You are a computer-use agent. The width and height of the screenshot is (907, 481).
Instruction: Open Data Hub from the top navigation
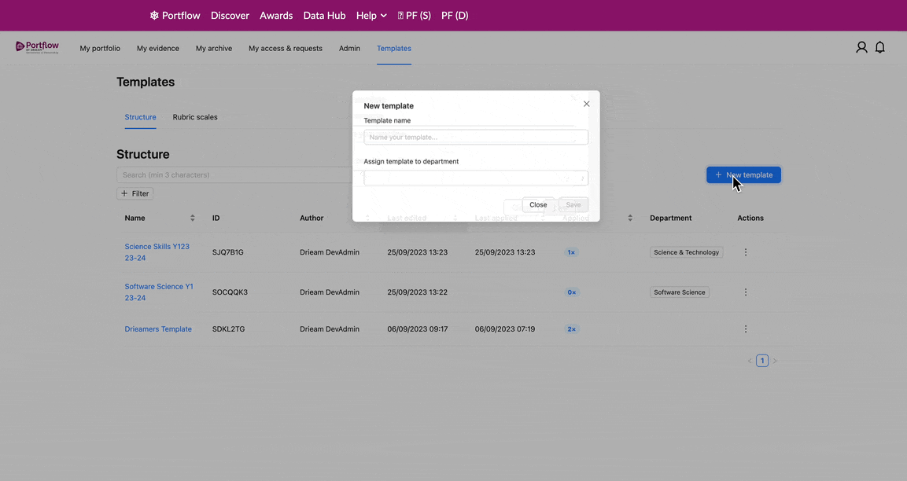tap(324, 15)
